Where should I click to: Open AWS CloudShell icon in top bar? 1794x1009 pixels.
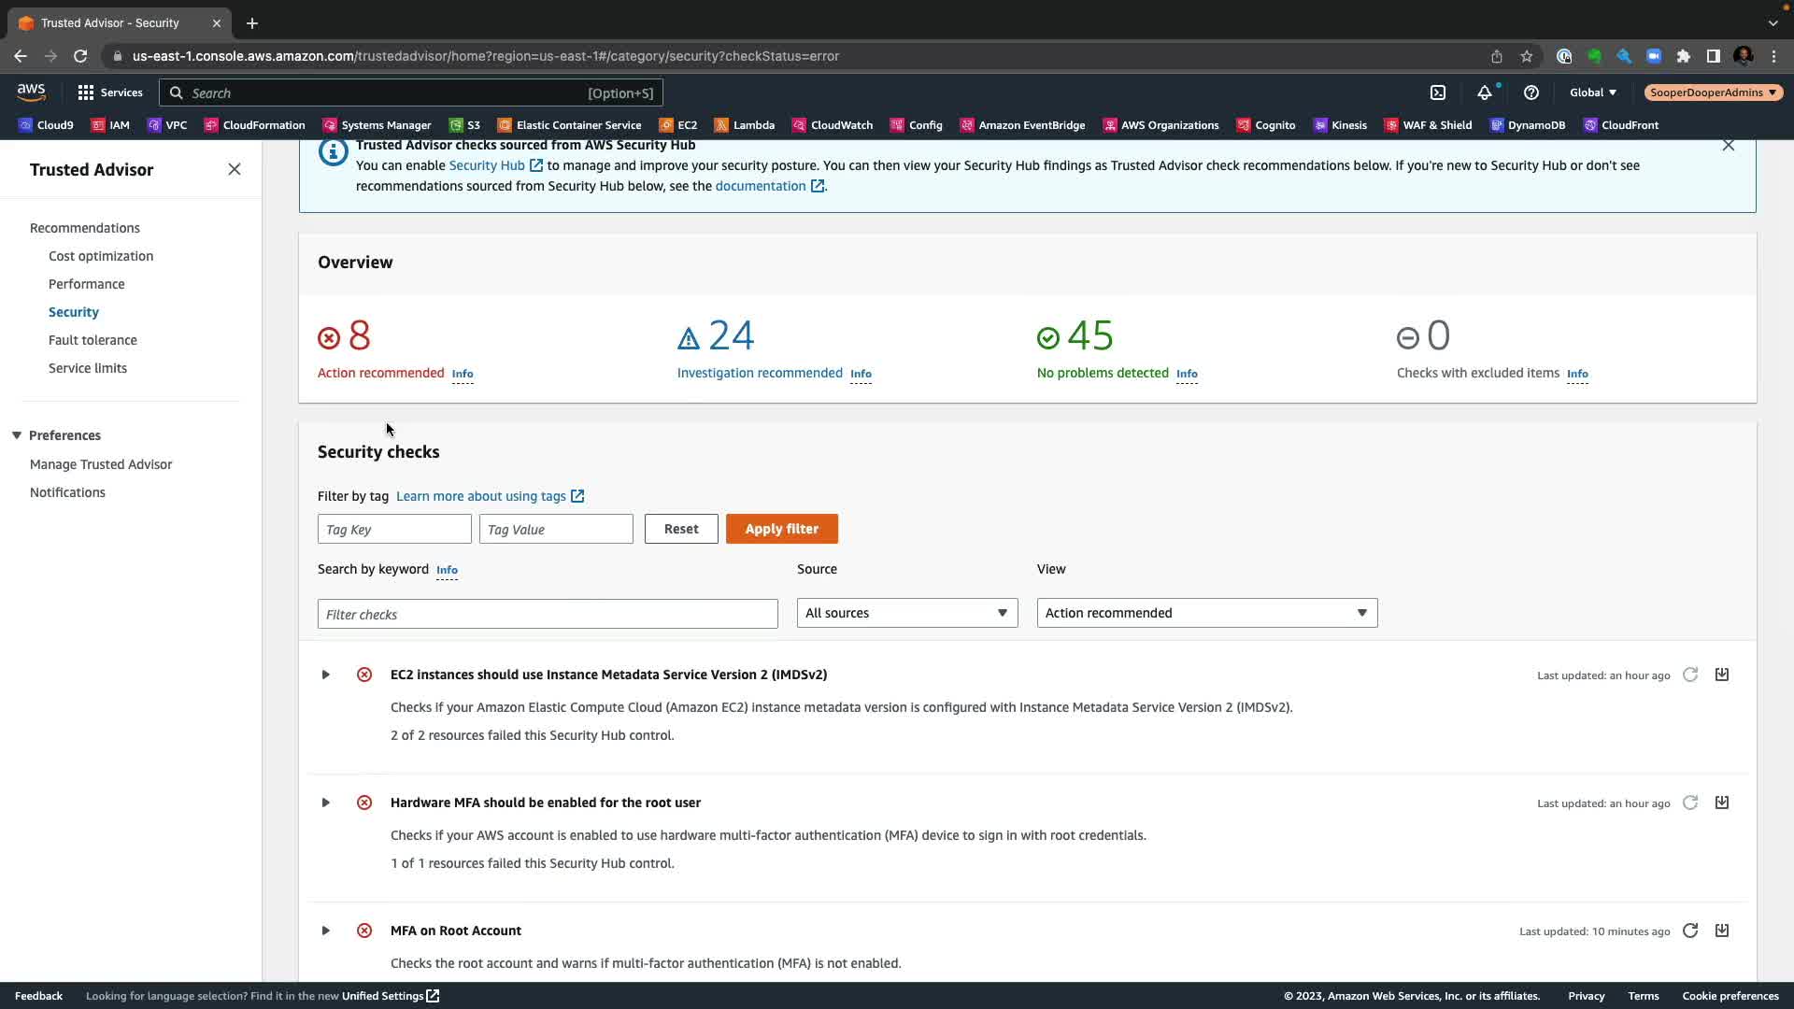pos(1438,92)
